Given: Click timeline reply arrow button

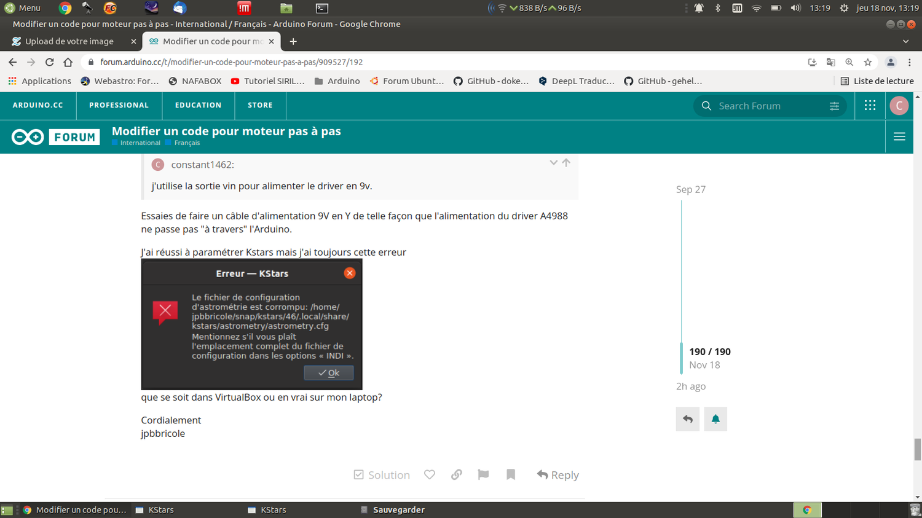Looking at the screenshot, I should pos(688,419).
